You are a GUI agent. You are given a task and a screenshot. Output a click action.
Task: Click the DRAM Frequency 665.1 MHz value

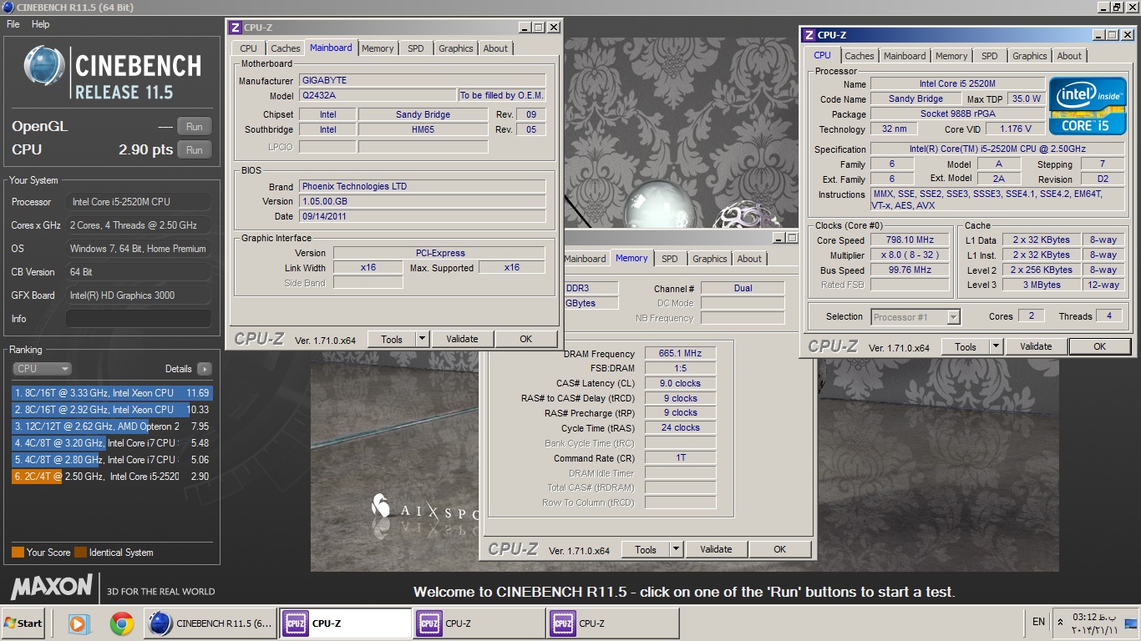pos(680,354)
